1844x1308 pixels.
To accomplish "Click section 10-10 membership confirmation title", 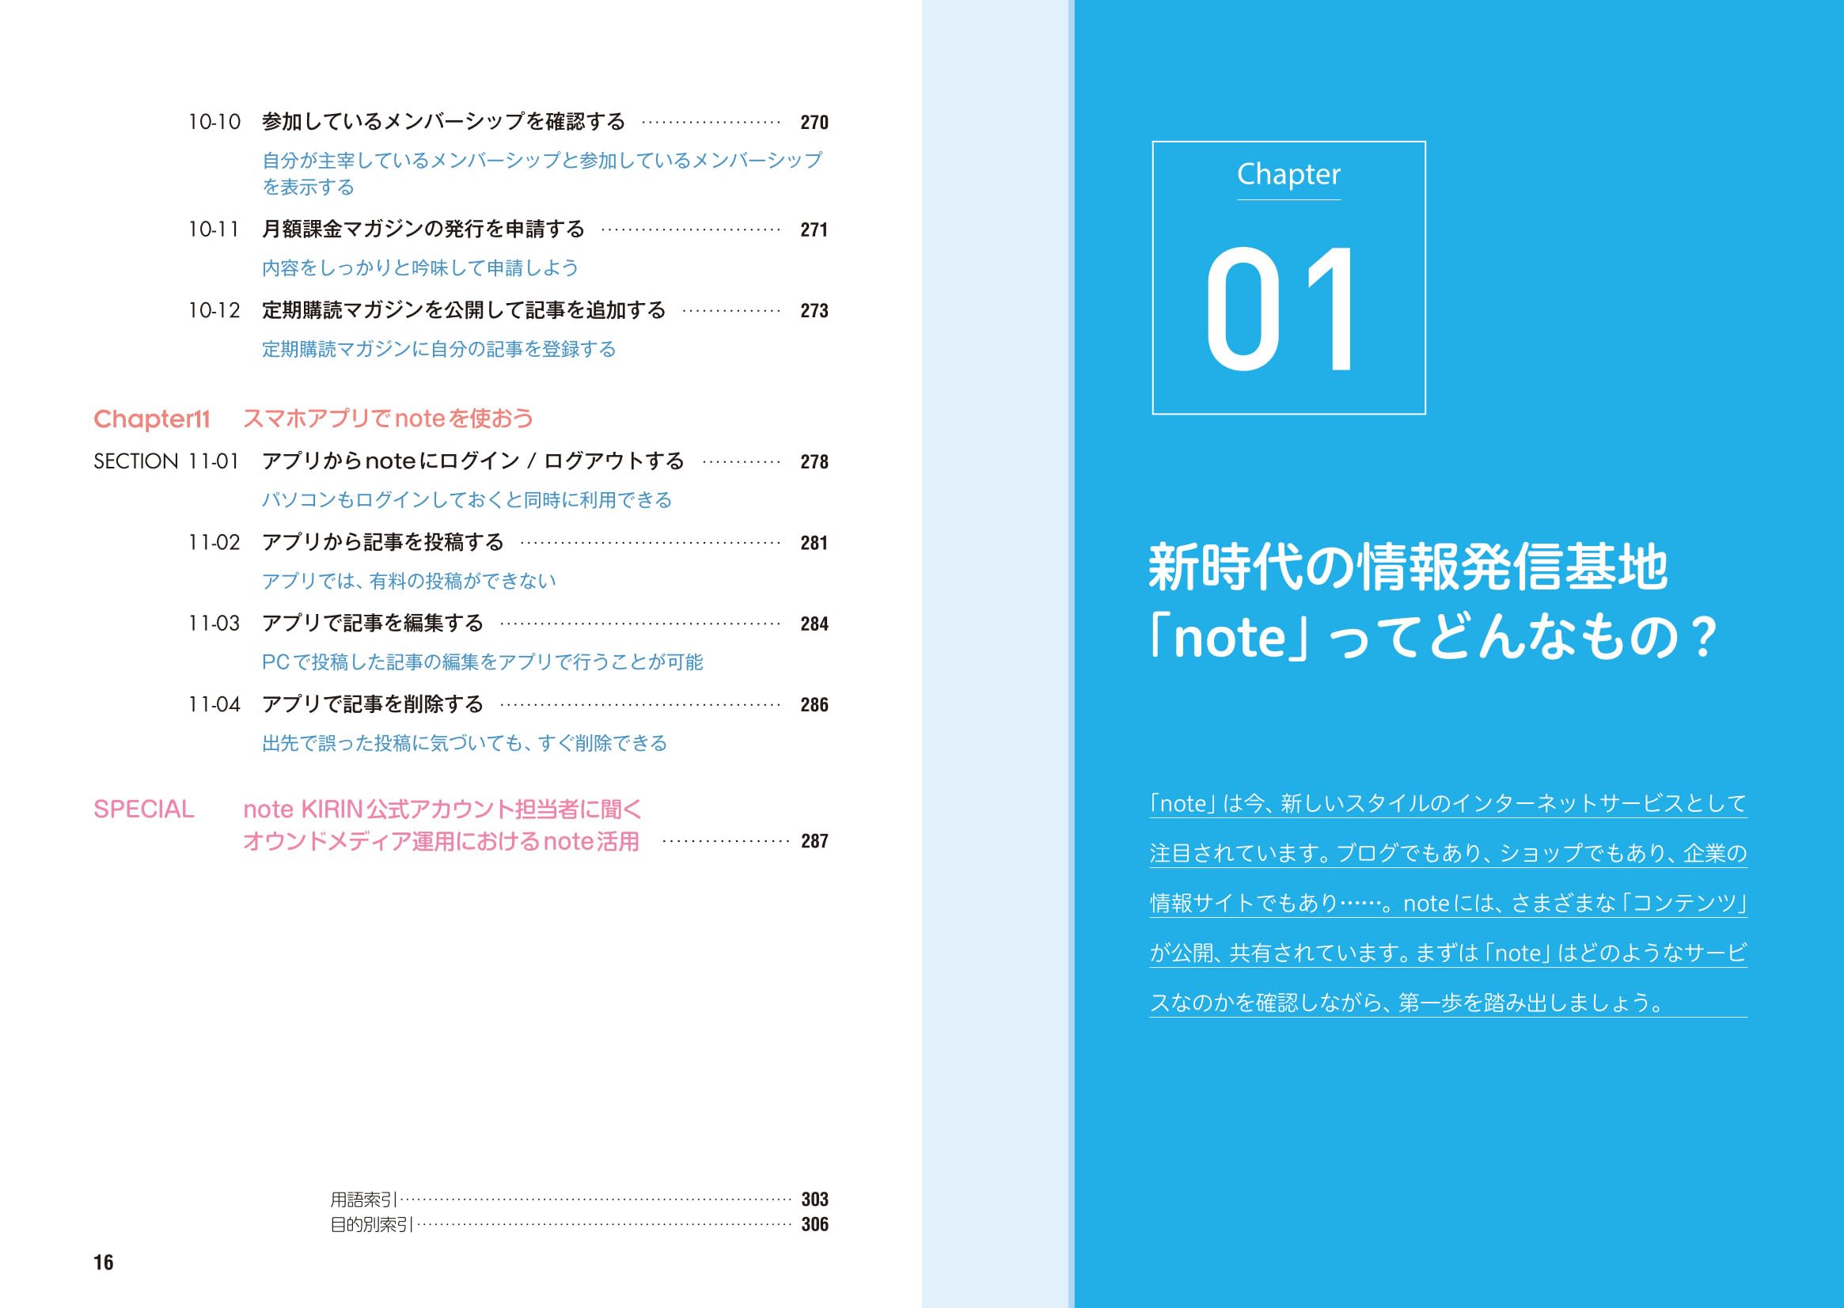I will (x=443, y=122).
